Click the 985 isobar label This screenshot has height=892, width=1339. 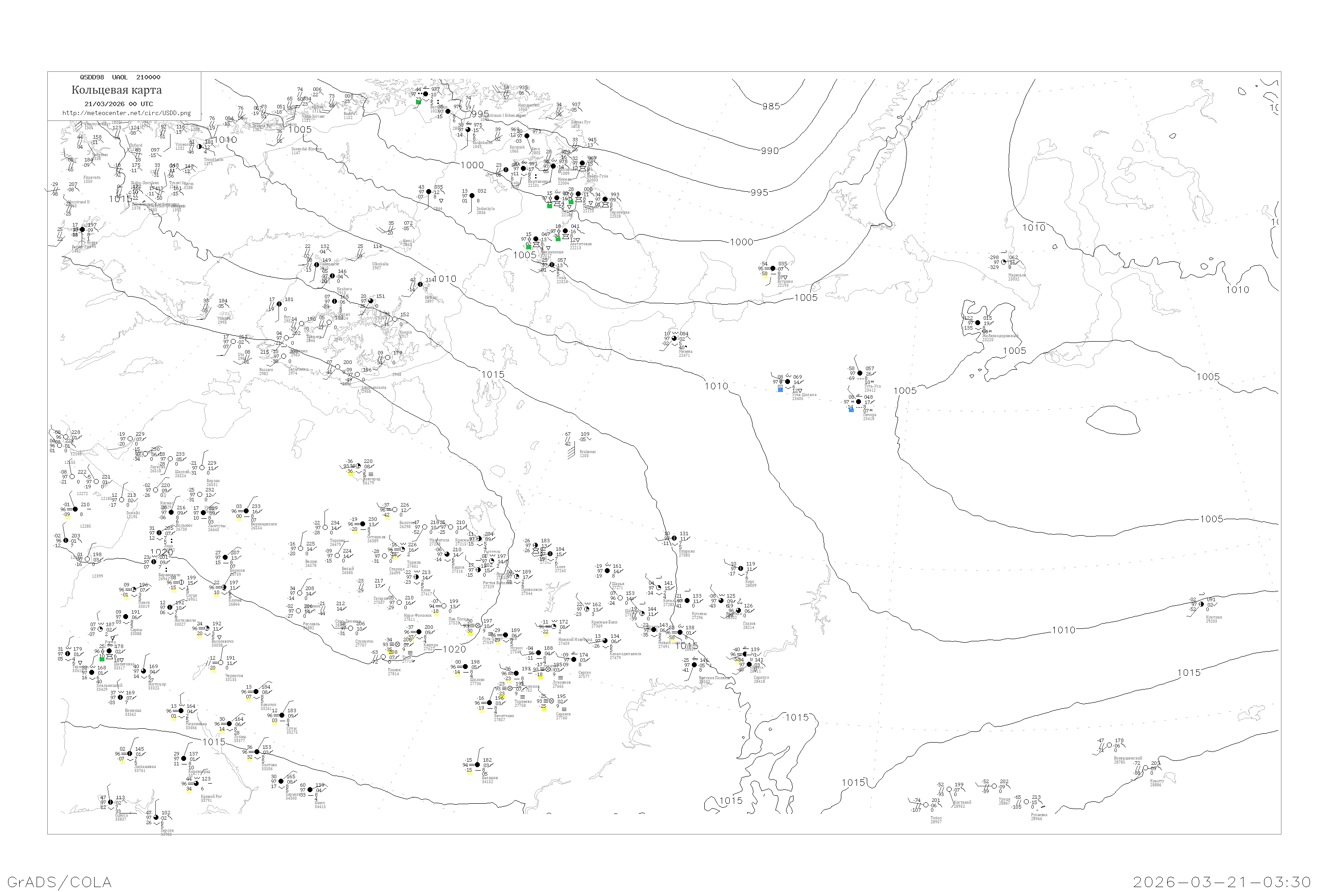click(771, 107)
